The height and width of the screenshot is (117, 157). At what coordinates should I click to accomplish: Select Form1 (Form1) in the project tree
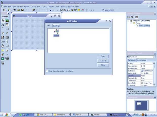pyautogui.click(x=144, y=26)
